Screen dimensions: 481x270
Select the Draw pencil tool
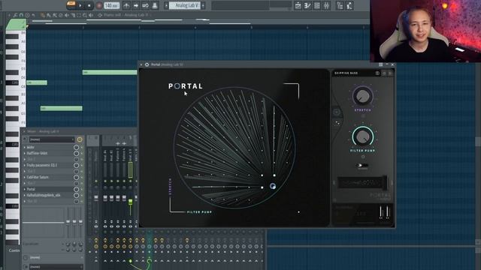point(43,15)
